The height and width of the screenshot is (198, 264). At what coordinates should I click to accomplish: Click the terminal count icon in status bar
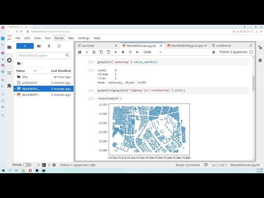click(44, 165)
